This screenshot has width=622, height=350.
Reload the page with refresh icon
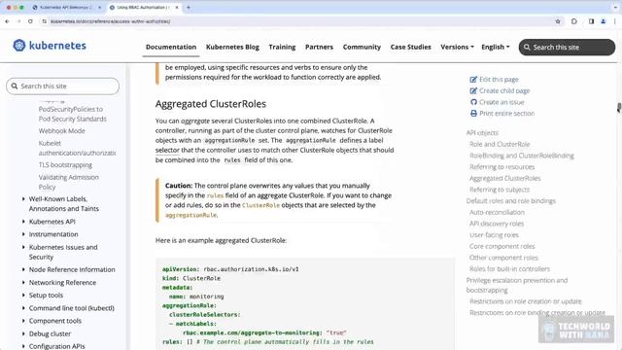pos(30,21)
